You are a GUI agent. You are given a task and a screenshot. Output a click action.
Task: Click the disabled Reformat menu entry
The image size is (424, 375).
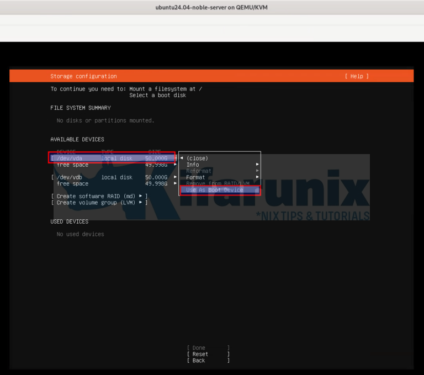tap(220, 171)
